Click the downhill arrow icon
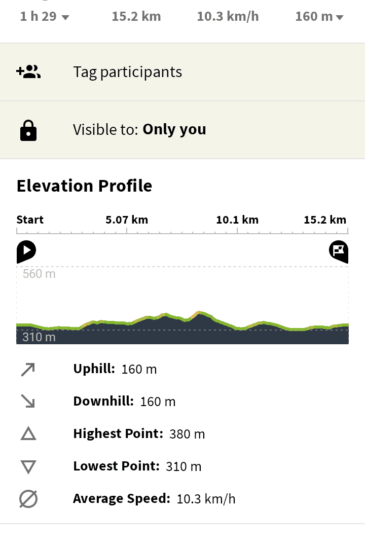The height and width of the screenshot is (544, 365). [28, 402]
